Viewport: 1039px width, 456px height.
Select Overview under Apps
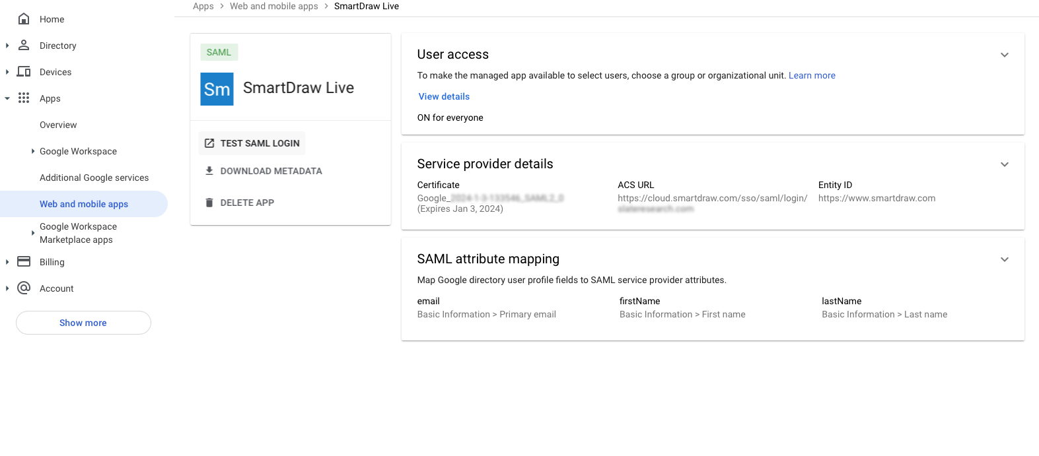58,125
